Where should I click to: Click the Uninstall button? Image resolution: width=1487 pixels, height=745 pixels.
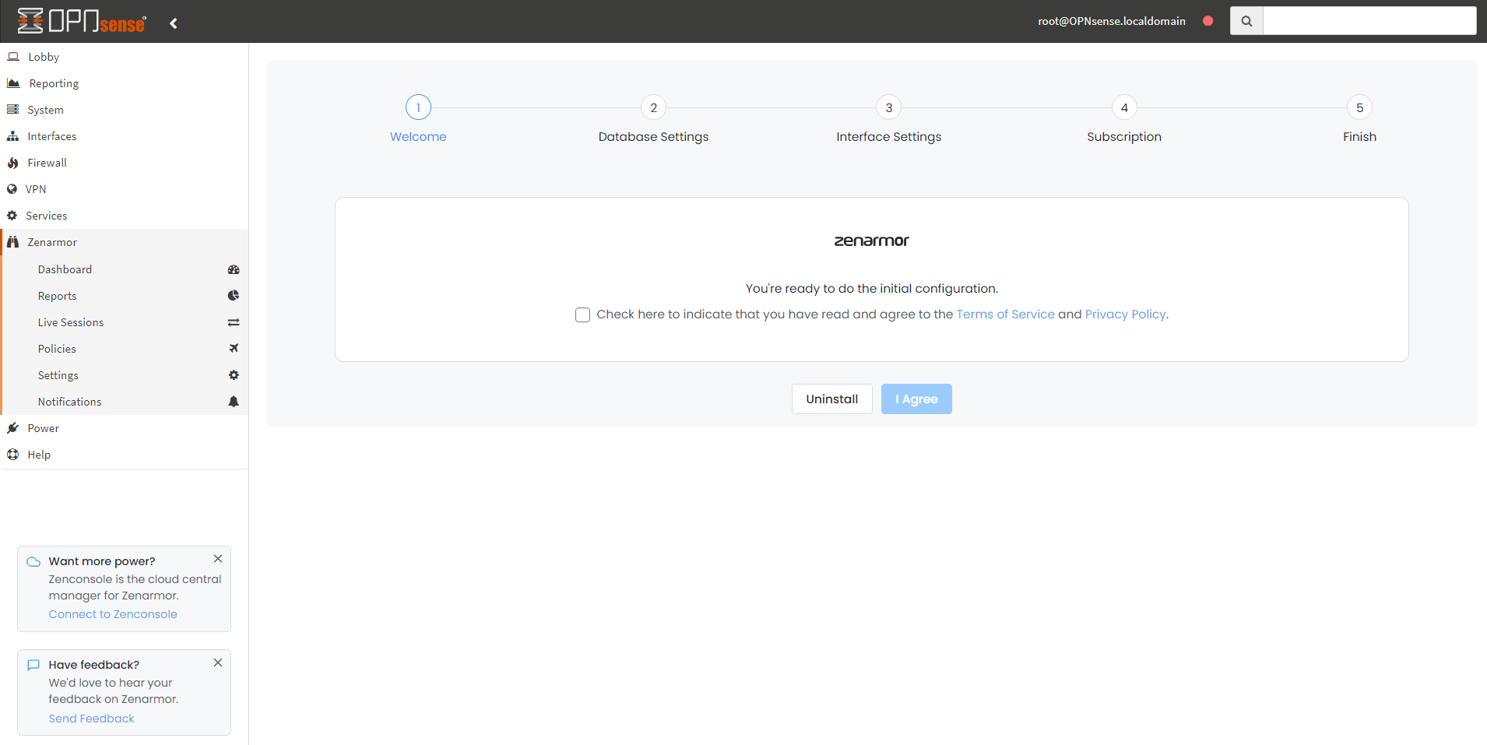coord(831,399)
